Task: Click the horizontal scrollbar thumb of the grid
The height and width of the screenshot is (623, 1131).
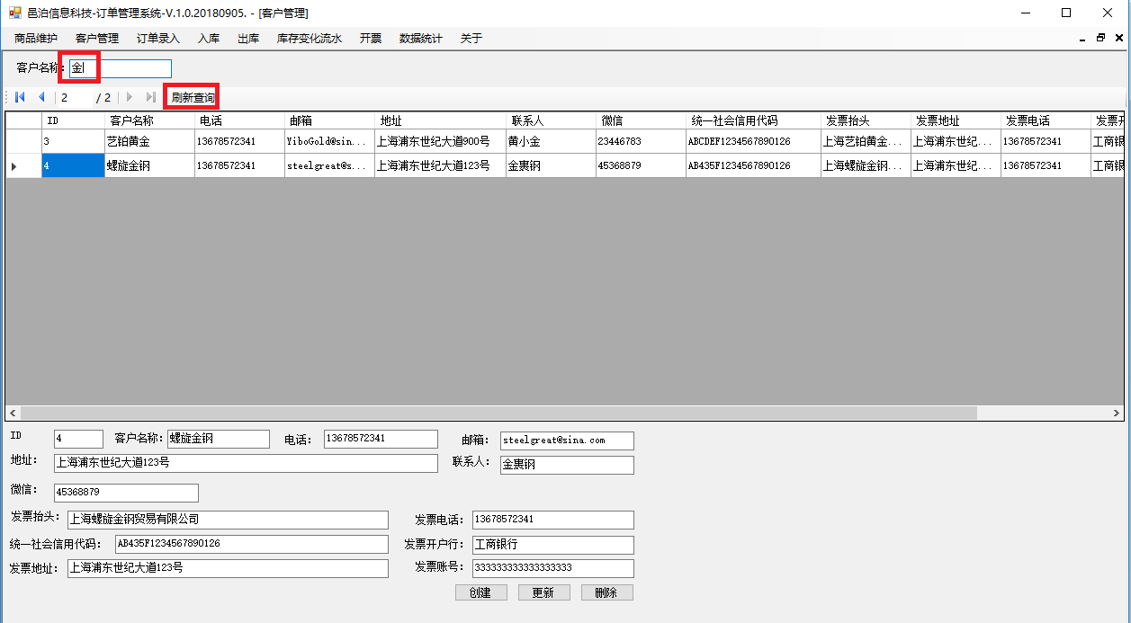Action: [498, 414]
